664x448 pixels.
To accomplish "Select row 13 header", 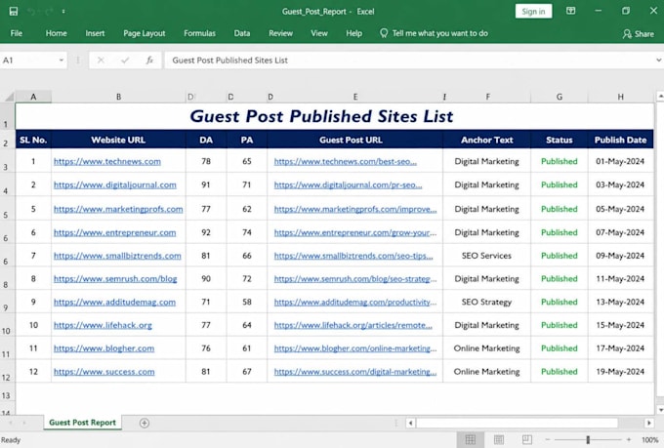I will click(x=7, y=395).
